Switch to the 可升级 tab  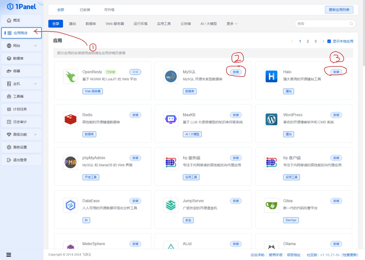click(109, 10)
